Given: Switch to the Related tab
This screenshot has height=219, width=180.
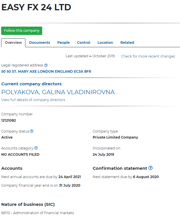Looking at the screenshot, I should pyautogui.click(x=127, y=43).
